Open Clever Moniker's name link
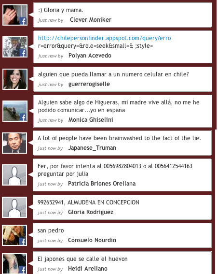The width and height of the screenshot is (218, 274). pyautogui.click(x=91, y=20)
